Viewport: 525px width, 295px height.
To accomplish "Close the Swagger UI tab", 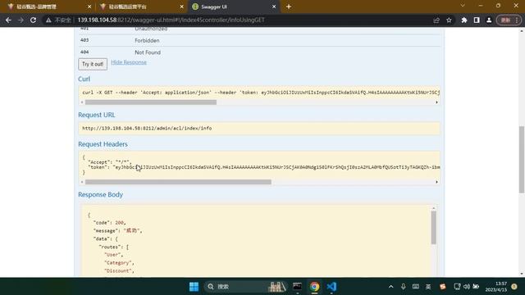I will click(274, 7).
